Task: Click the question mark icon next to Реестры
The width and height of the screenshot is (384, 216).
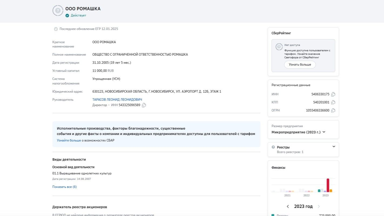Action: 273,147
